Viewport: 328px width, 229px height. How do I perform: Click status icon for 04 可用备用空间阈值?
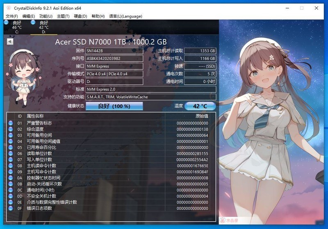coord(11,141)
